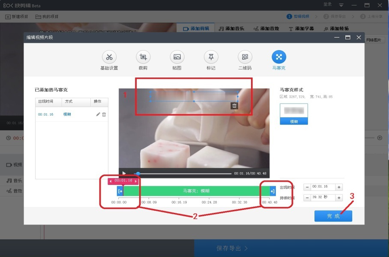Edit the 00:01.16 mosaic entry pencil icon
This screenshot has width=389, height=257.
[x=98, y=114]
